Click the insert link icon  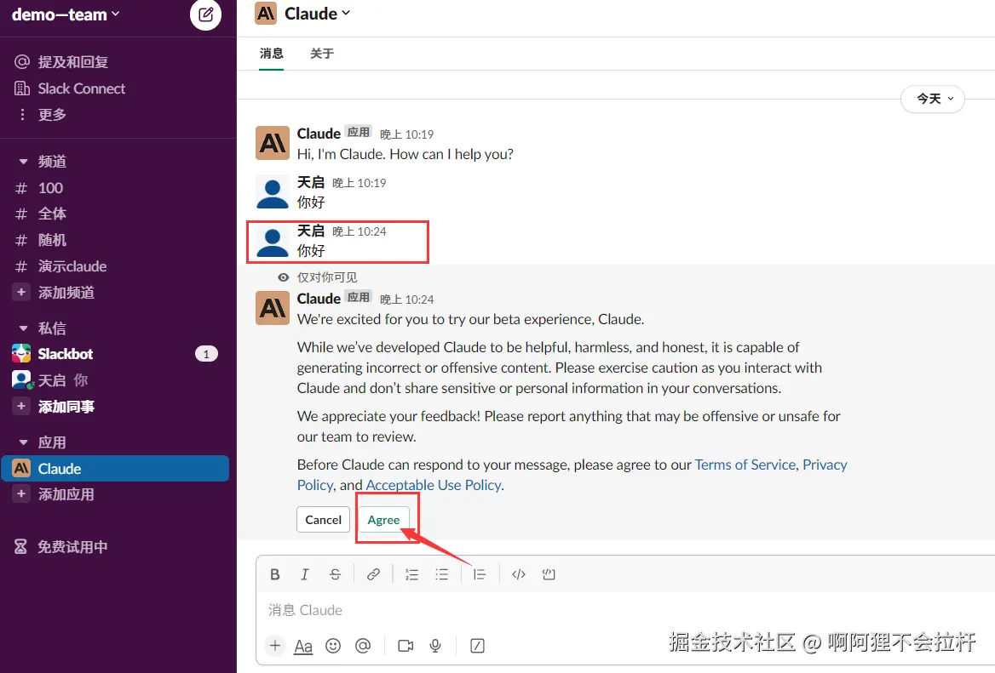(373, 575)
